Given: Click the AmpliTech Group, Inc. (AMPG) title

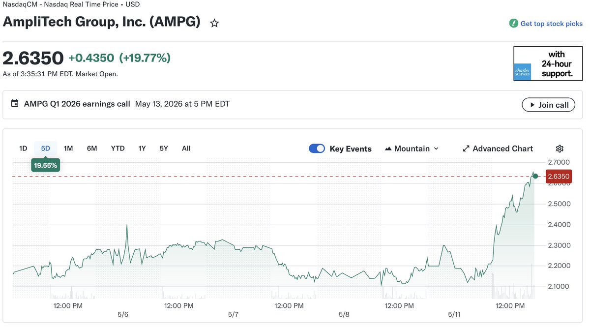Looking at the screenshot, I should click(102, 22).
